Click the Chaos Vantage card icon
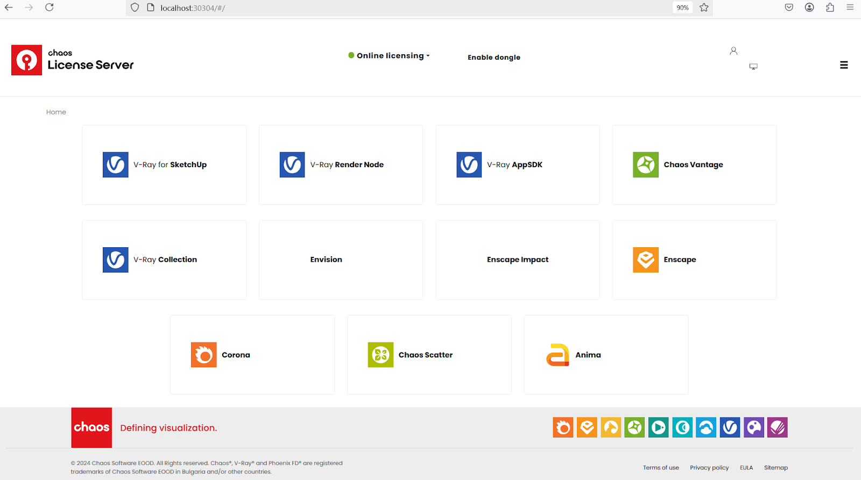Image resolution: width=861 pixels, height=480 pixels. (645, 164)
